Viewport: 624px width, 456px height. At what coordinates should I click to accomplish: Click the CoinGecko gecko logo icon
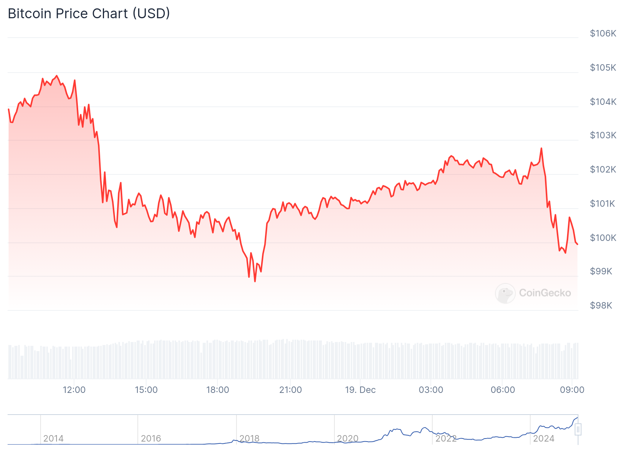(x=505, y=293)
